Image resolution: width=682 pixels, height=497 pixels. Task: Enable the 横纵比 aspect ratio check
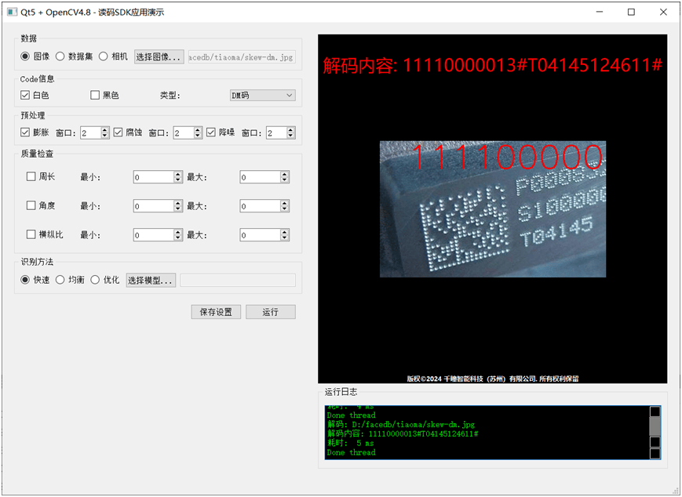point(31,234)
